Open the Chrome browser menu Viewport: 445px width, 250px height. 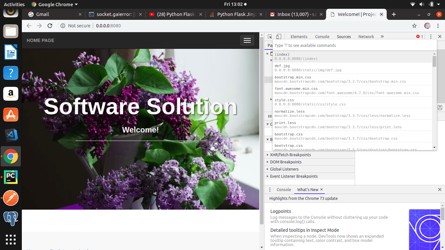[438, 25]
